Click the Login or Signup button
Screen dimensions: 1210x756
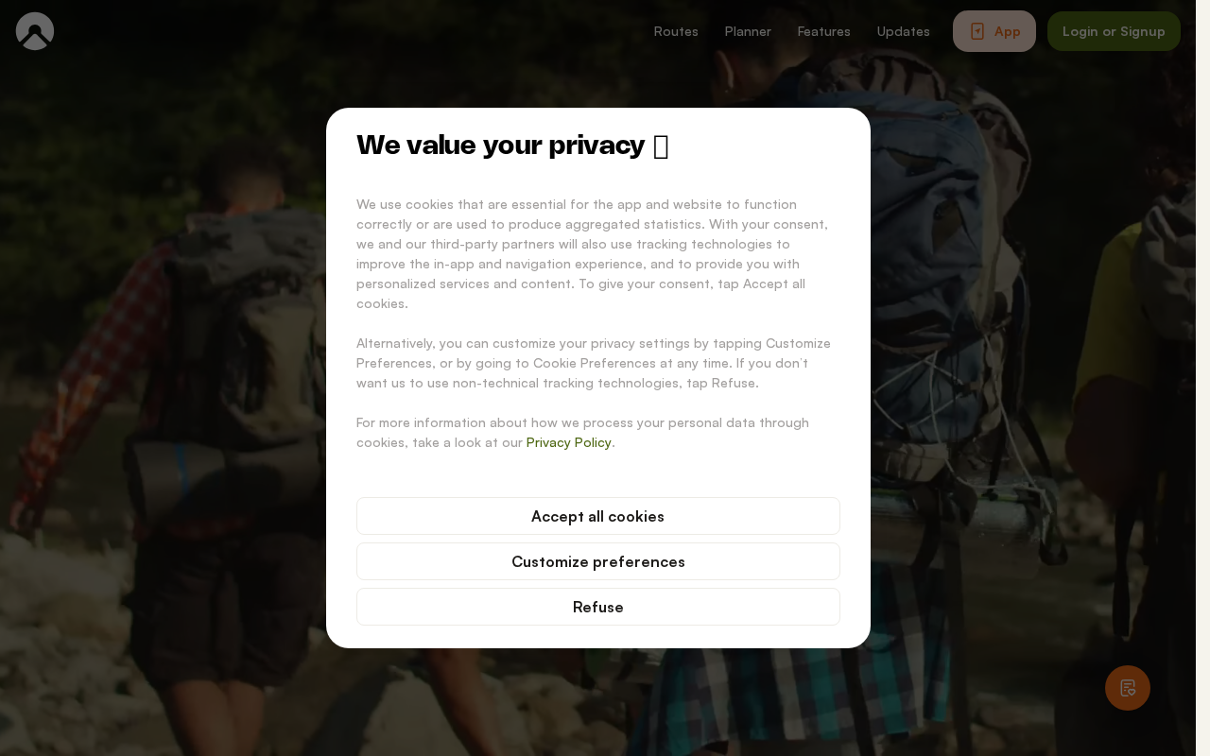tap(1114, 31)
